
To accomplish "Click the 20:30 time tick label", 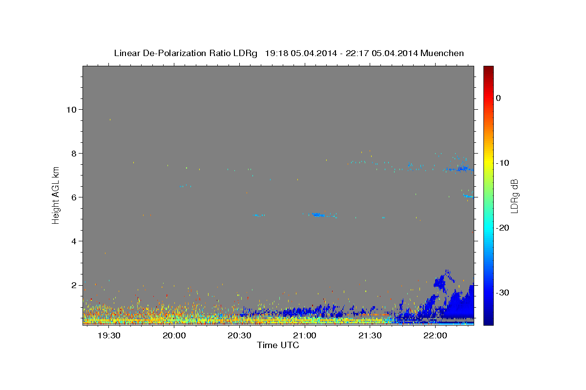I will click(239, 336).
